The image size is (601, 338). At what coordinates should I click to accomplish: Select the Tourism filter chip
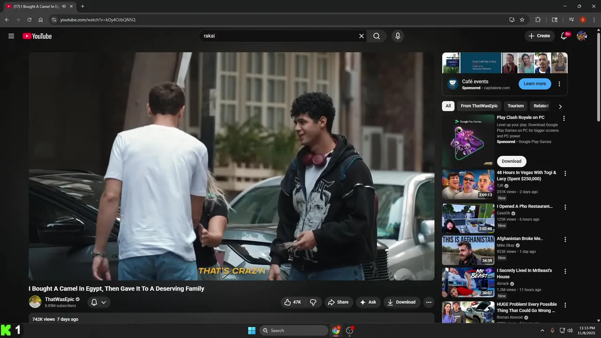coord(516,106)
